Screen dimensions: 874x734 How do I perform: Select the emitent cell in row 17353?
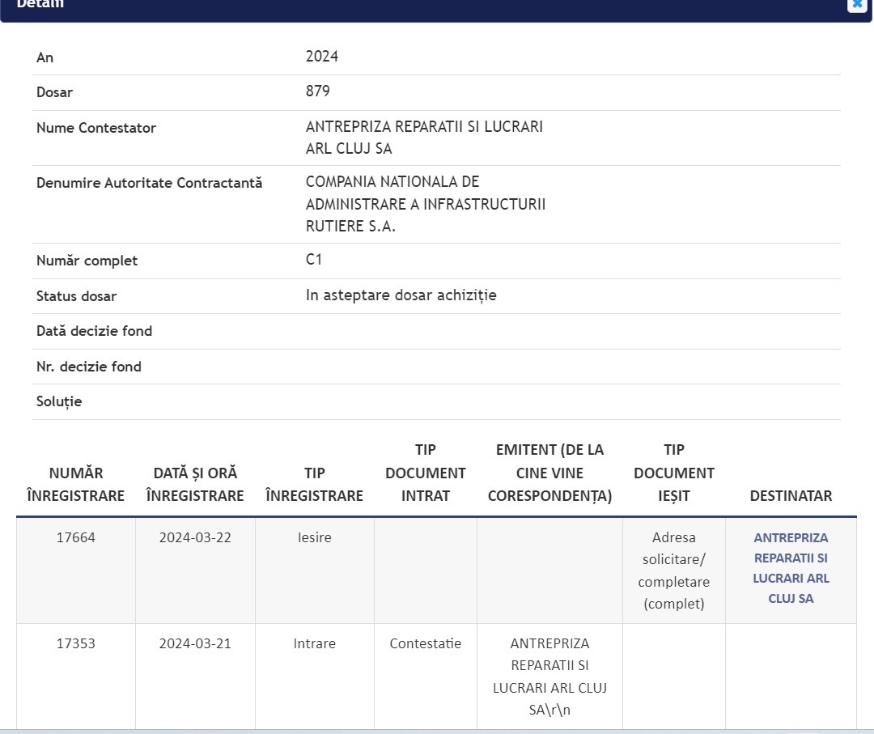pyautogui.click(x=549, y=676)
